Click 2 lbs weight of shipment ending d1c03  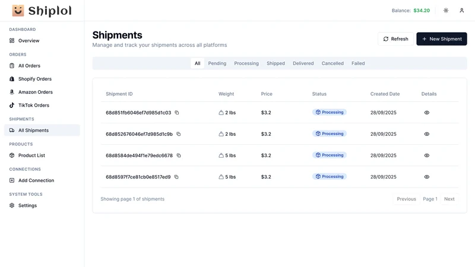pyautogui.click(x=227, y=113)
